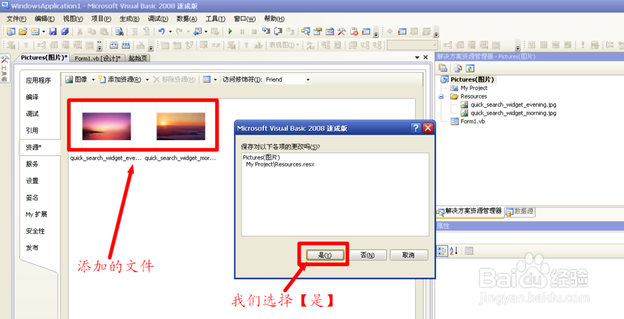Select the quick_search_widget_evening image thumbnail

click(106, 126)
